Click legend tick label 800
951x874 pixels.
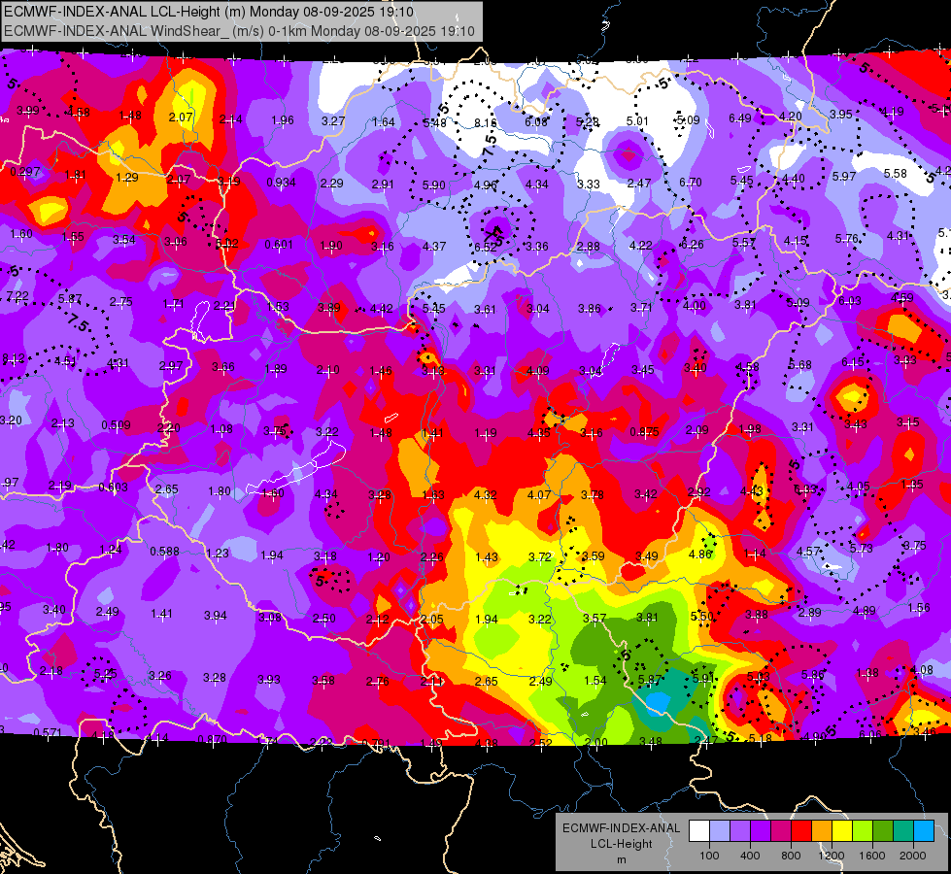point(791,856)
